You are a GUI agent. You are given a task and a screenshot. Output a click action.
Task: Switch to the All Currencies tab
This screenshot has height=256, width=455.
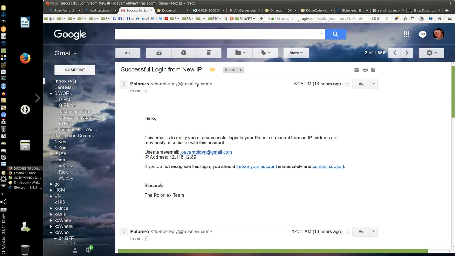click(245, 10)
